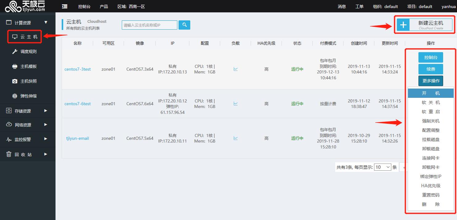
Task: Expand the 网络资源 sidebar section
Action: pos(27,125)
